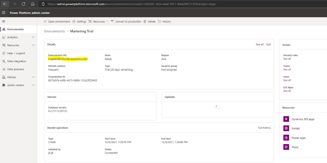Select Help + support in the sidebar

pyautogui.click(x=16, y=53)
